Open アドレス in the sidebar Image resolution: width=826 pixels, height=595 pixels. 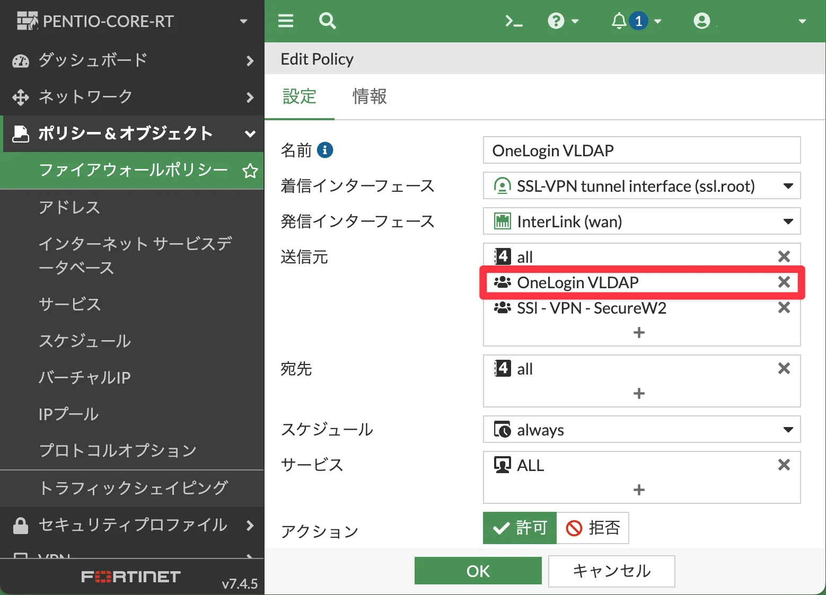69,207
